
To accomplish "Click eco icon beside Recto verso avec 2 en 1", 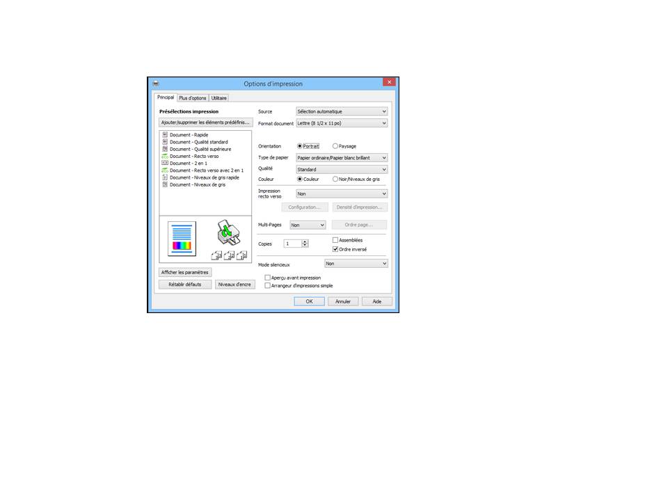I will pyautogui.click(x=165, y=170).
